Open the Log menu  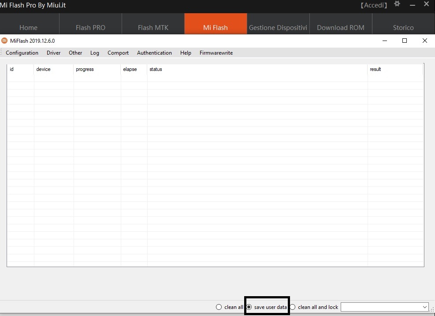click(95, 53)
